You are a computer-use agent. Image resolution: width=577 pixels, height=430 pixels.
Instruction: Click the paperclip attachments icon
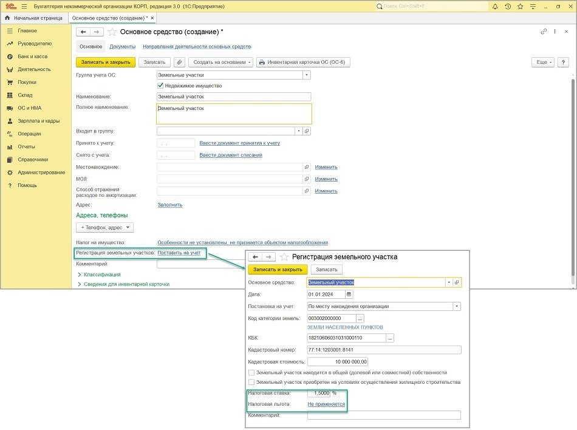[179, 62]
